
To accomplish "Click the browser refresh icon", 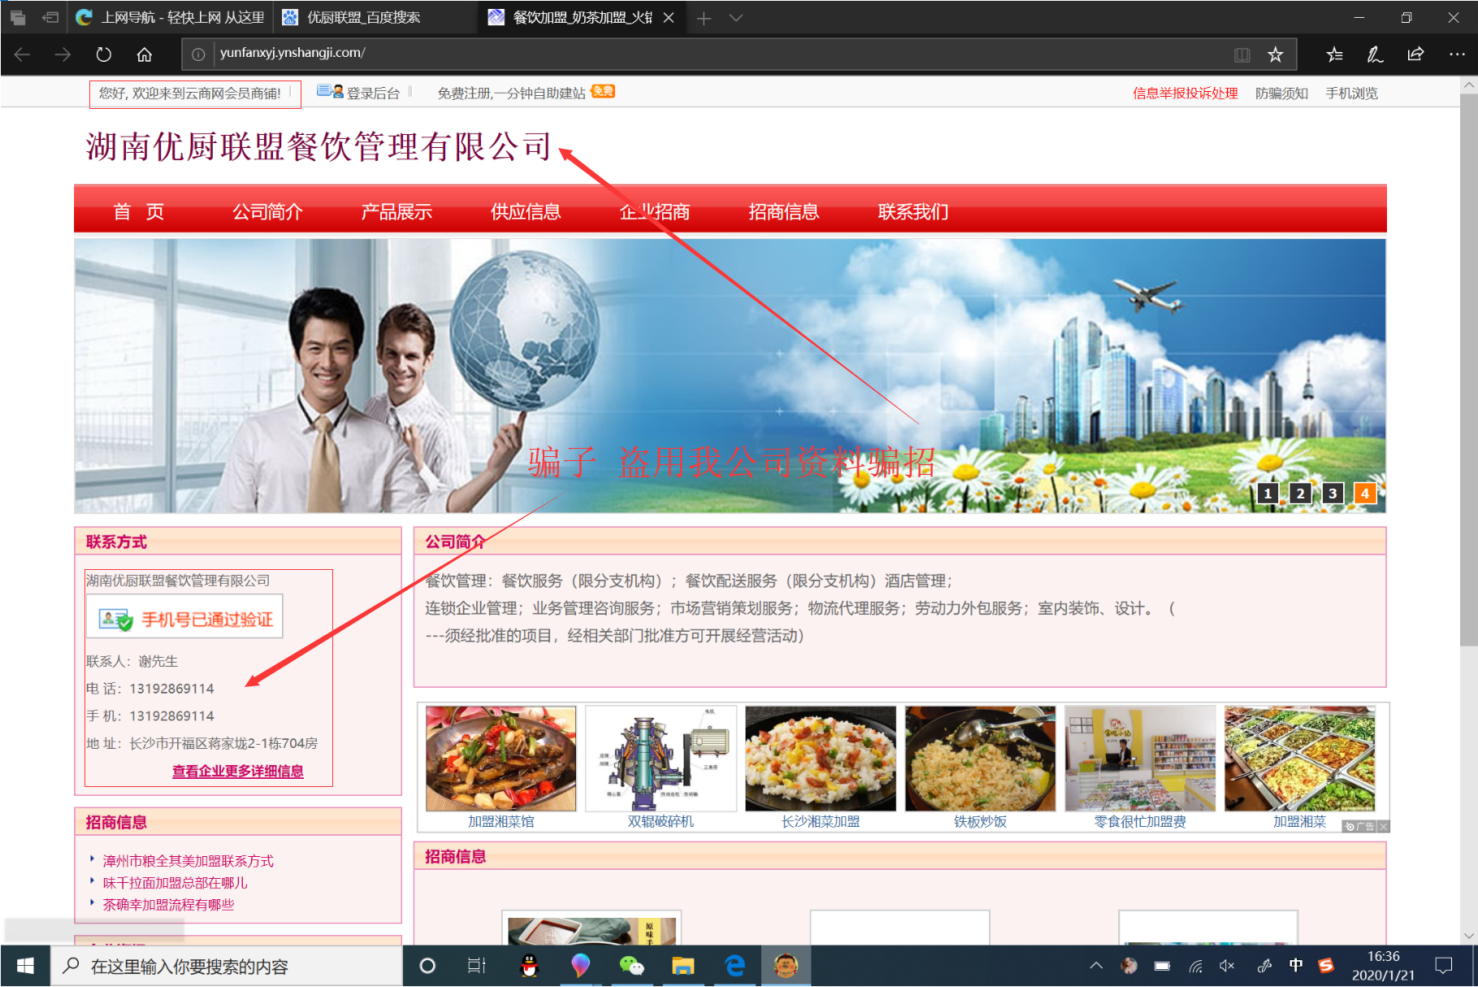I will [103, 54].
